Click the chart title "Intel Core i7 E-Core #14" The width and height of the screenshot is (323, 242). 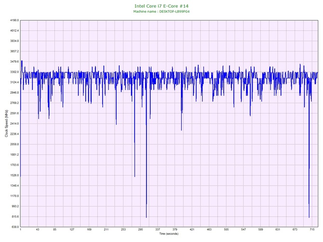[162, 6]
